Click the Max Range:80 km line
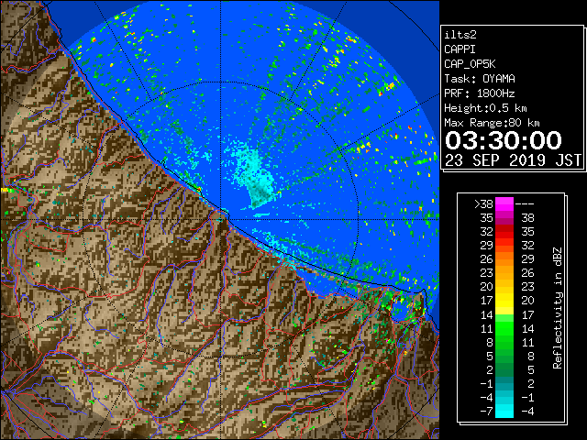This screenshot has height=440, width=587. click(492, 123)
